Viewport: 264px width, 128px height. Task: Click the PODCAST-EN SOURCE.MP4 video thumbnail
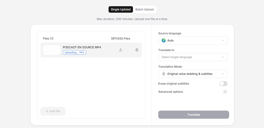click(x=52, y=50)
